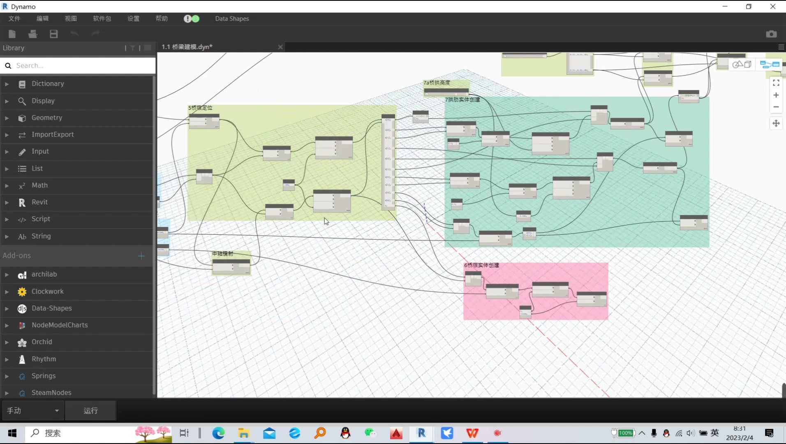Image resolution: width=786 pixels, height=444 pixels.
Task: Open the 编辑 menu
Action: (x=43, y=18)
